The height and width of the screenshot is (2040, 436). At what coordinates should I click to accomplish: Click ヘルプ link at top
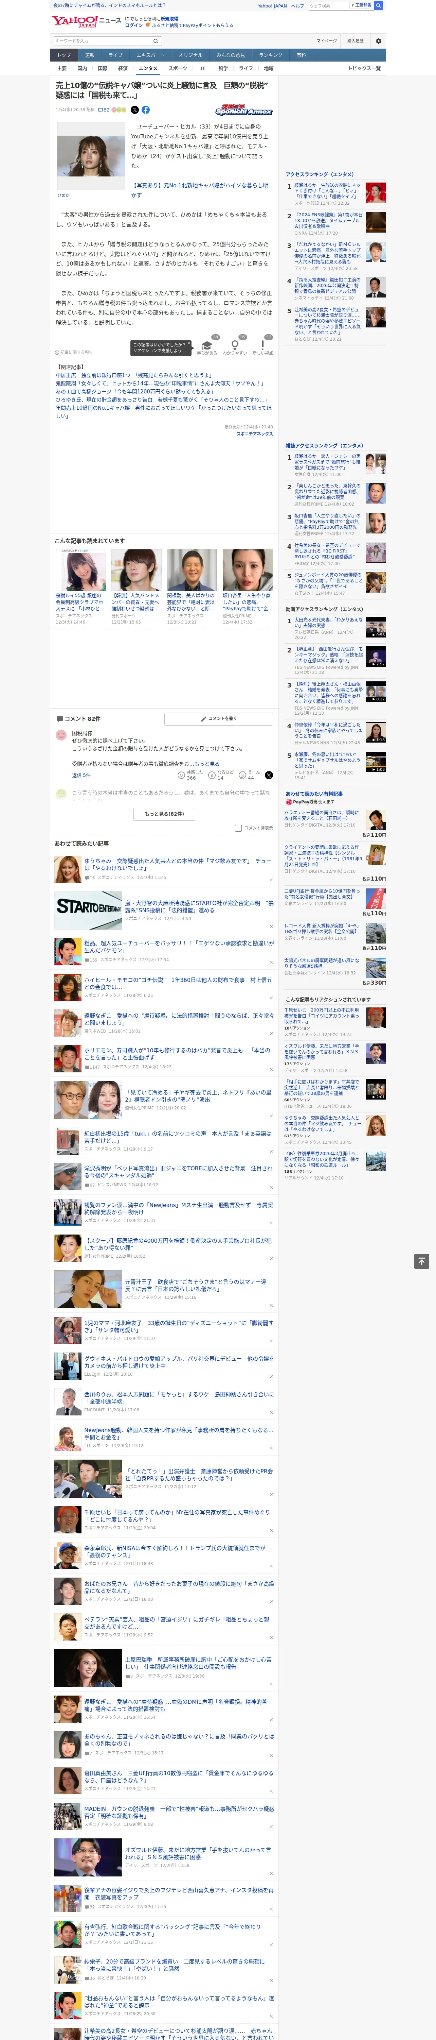click(297, 5)
